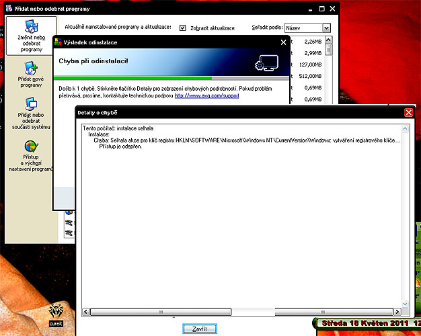Follow the avg.com support link
This screenshot has width=421, height=336.
[x=206, y=95]
